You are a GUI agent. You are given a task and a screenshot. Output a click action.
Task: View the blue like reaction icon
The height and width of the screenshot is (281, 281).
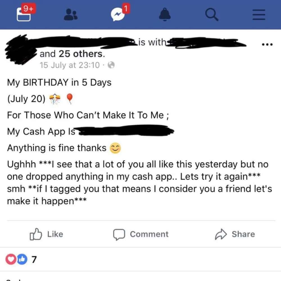tap(22, 259)
